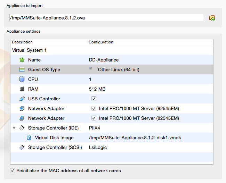Click the USB Controller icon
226x183 pixels.
coord(22,99)
